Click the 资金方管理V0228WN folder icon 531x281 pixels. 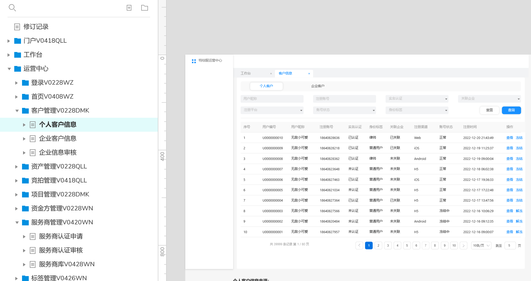[x=25, y=208]
